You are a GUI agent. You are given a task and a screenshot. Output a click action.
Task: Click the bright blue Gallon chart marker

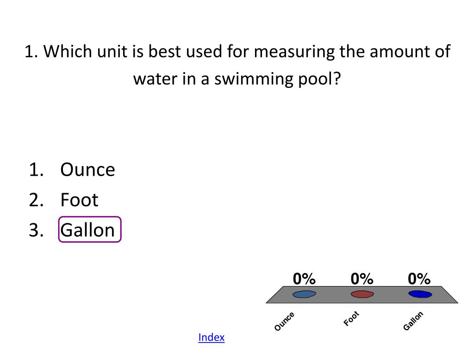pyautogui.click(x=420, y=294)
